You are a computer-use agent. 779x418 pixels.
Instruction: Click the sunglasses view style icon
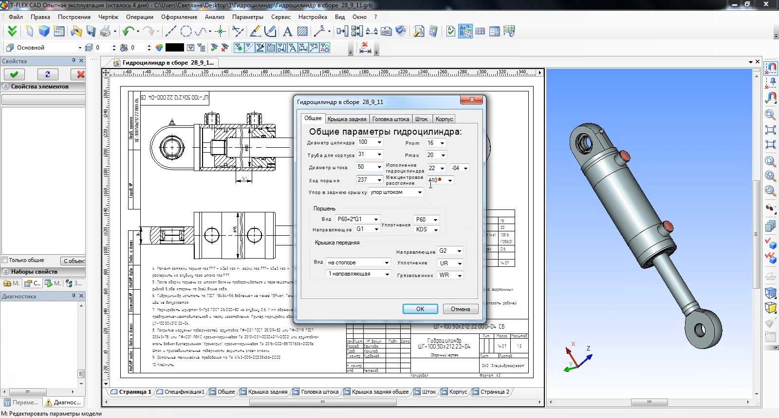(770, 209)
